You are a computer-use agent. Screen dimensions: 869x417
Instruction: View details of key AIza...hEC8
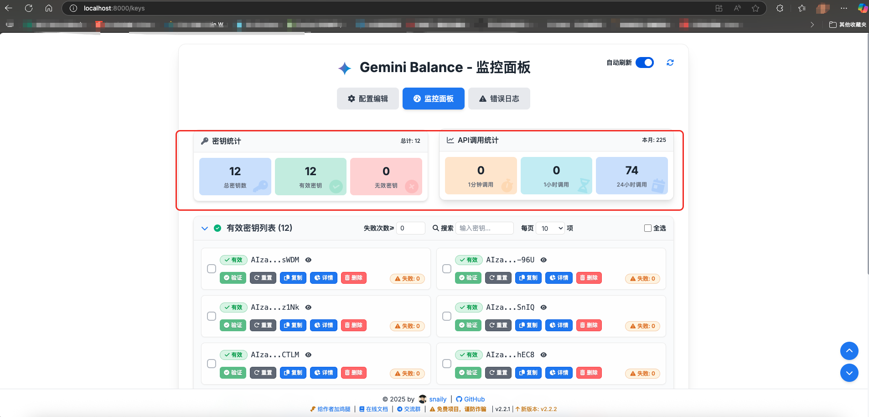point(559,373)
